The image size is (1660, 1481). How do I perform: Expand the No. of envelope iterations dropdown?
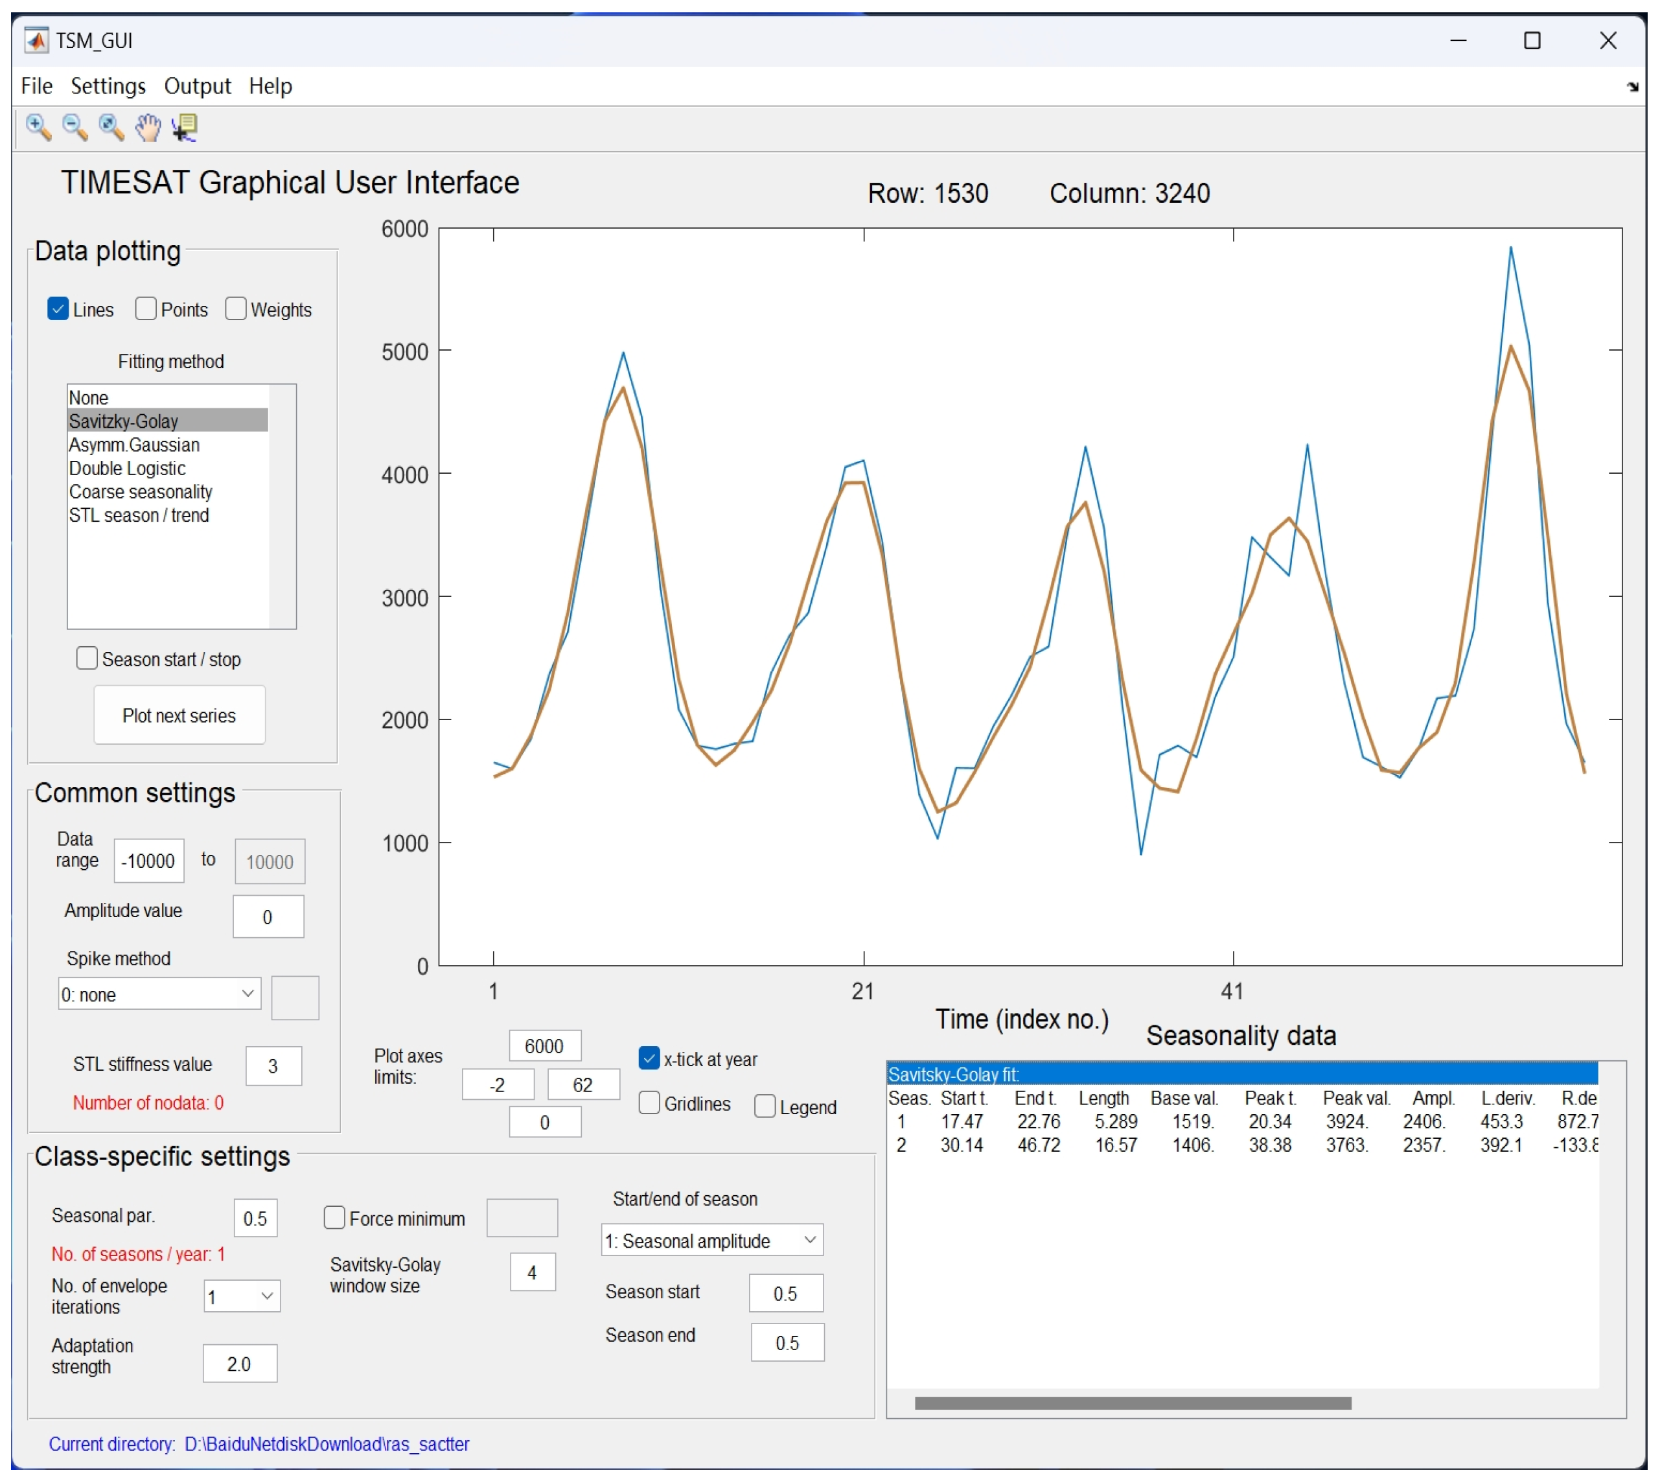[x=242, y=1296]
